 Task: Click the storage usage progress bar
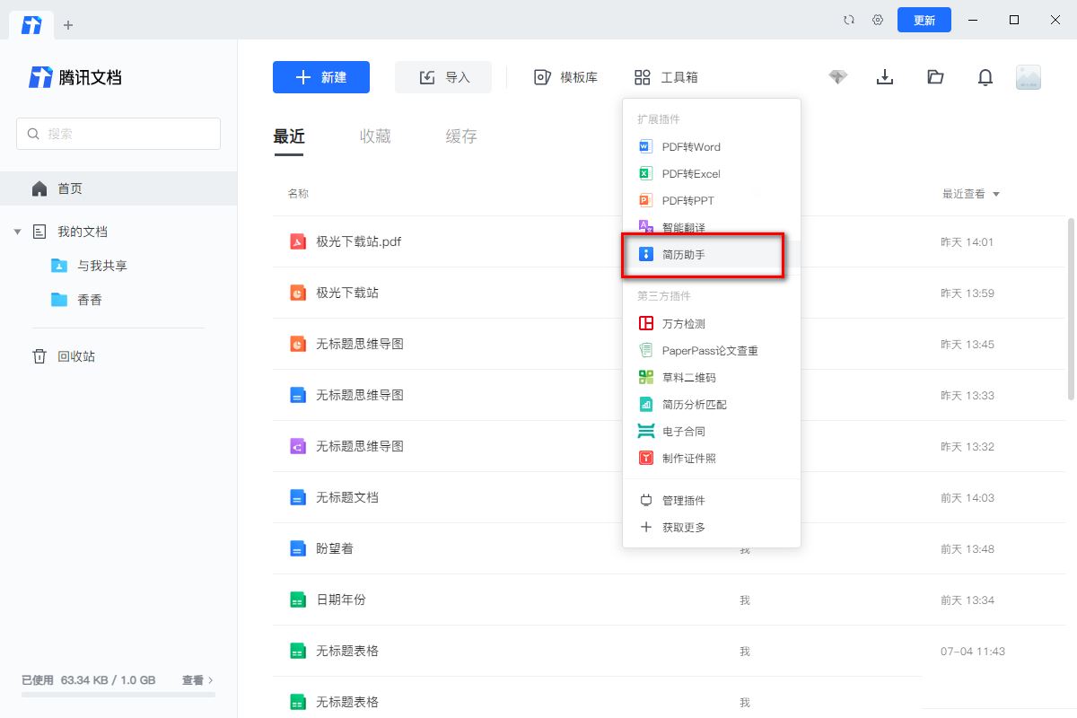pos(118,695)
